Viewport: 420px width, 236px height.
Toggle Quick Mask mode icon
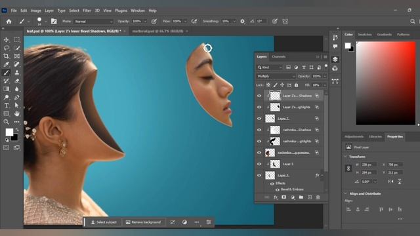click(x=6, y=147)
